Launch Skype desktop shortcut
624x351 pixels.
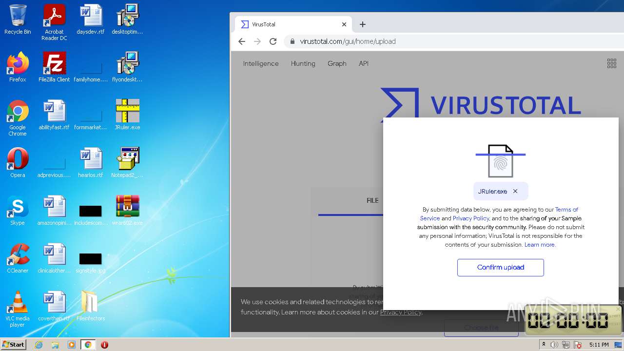18,211
